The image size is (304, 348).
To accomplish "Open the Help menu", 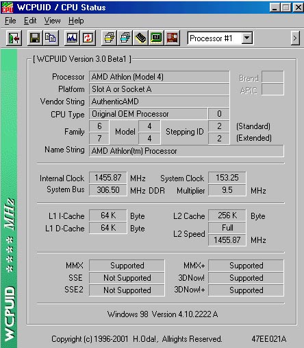I will coord(76,21).
